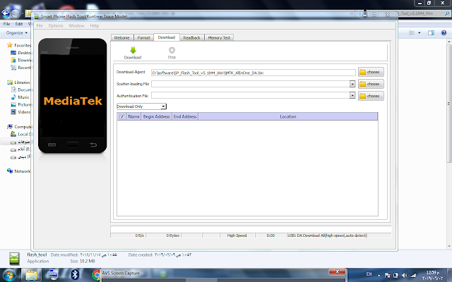Viewport: 452px width, 282px height.
Task: Open the Pictures library in Explorer
Action: (x=20, y=104)
